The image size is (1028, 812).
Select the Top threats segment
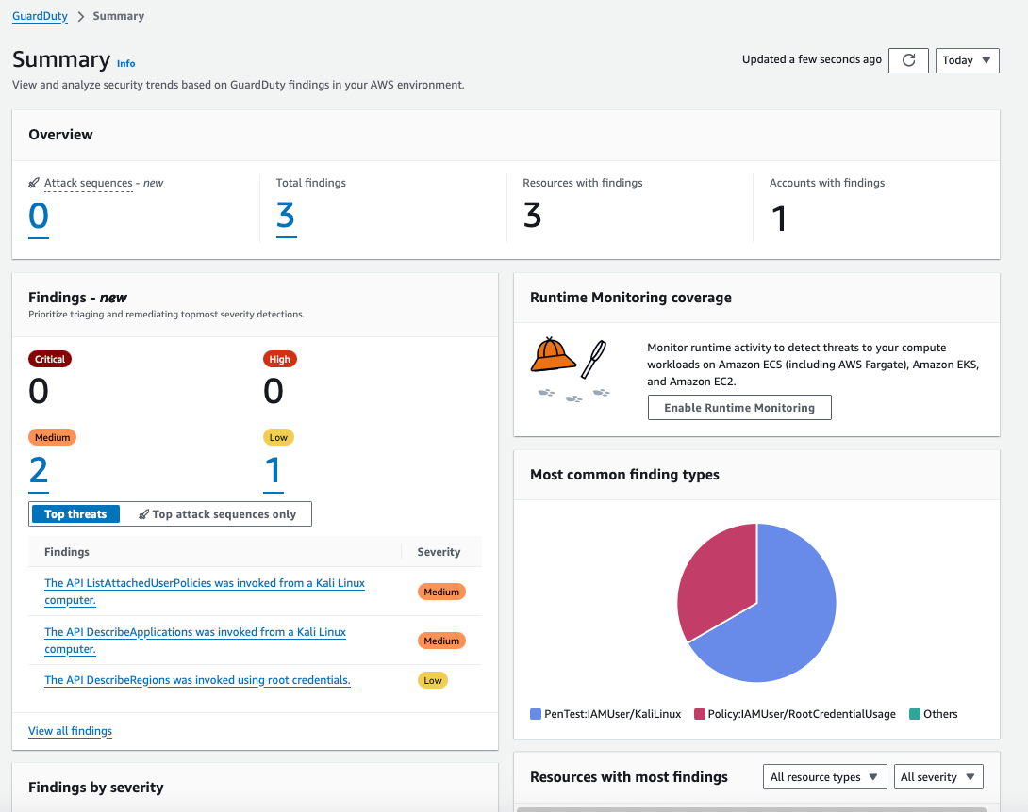click(x=75, y=514)
